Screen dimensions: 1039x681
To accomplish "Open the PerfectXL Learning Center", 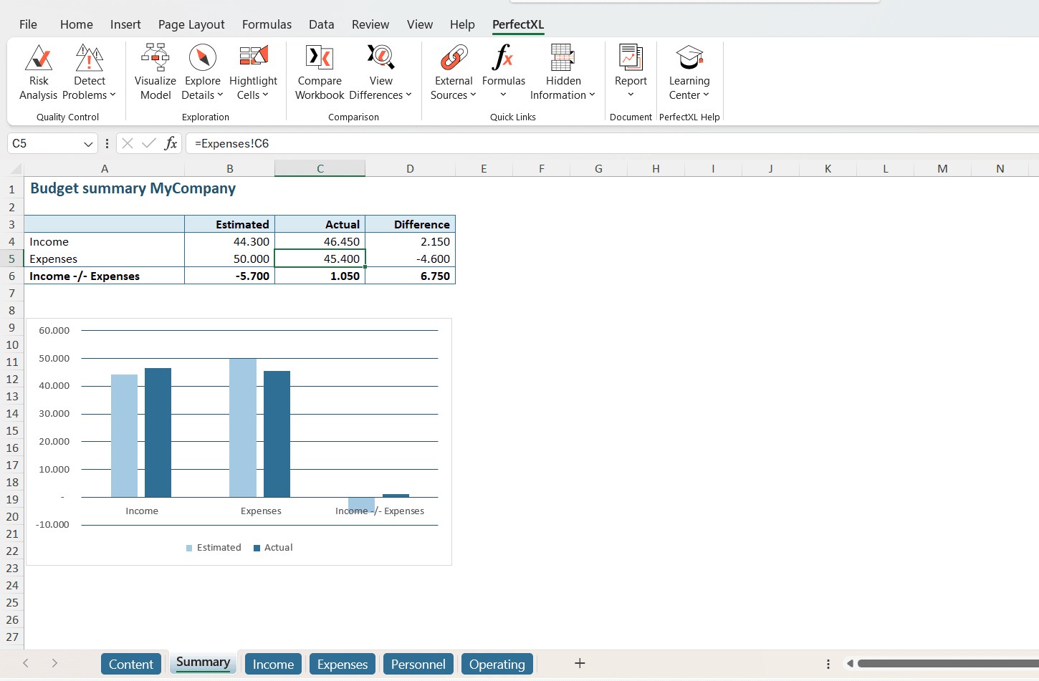I will click(689, 72).
